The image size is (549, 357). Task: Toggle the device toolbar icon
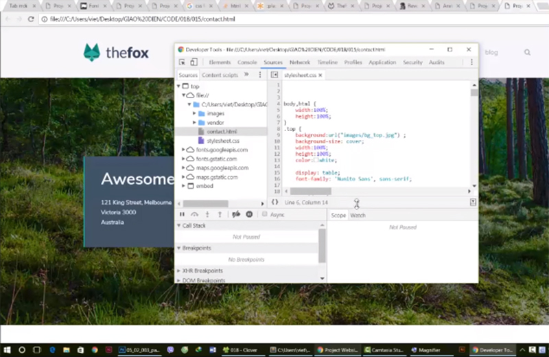(x=194, y=62)
